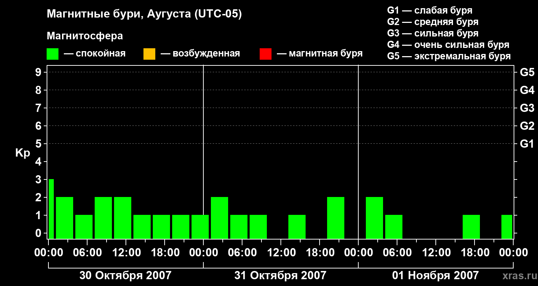Click the green 'спокойная' legend swatch
The width and height of the screenshot is (538, 286).
52,54
